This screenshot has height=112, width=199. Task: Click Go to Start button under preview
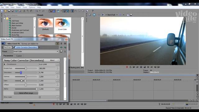coord(148,67)
